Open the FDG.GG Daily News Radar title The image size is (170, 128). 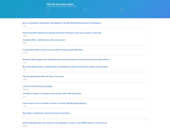pyautogui.click(x=60, y=4)
